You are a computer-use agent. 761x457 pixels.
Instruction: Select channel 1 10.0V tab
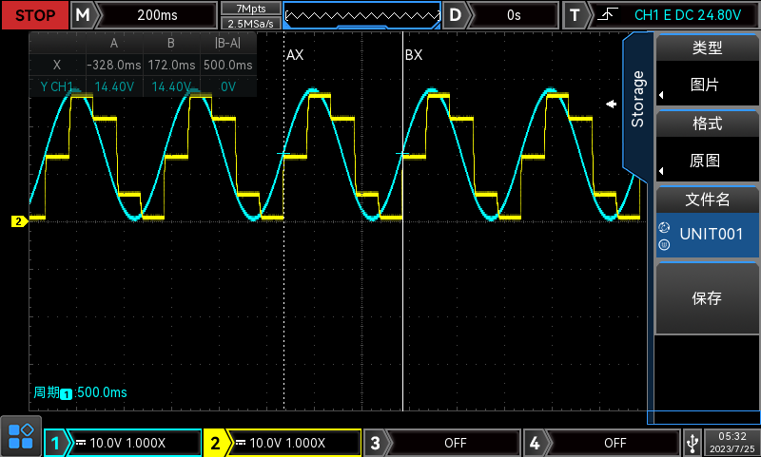[x=126, y=443]
